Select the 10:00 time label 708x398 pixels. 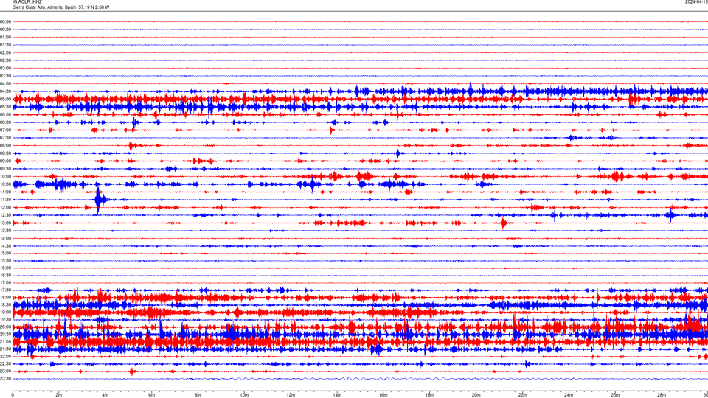(x=5, y=176)
